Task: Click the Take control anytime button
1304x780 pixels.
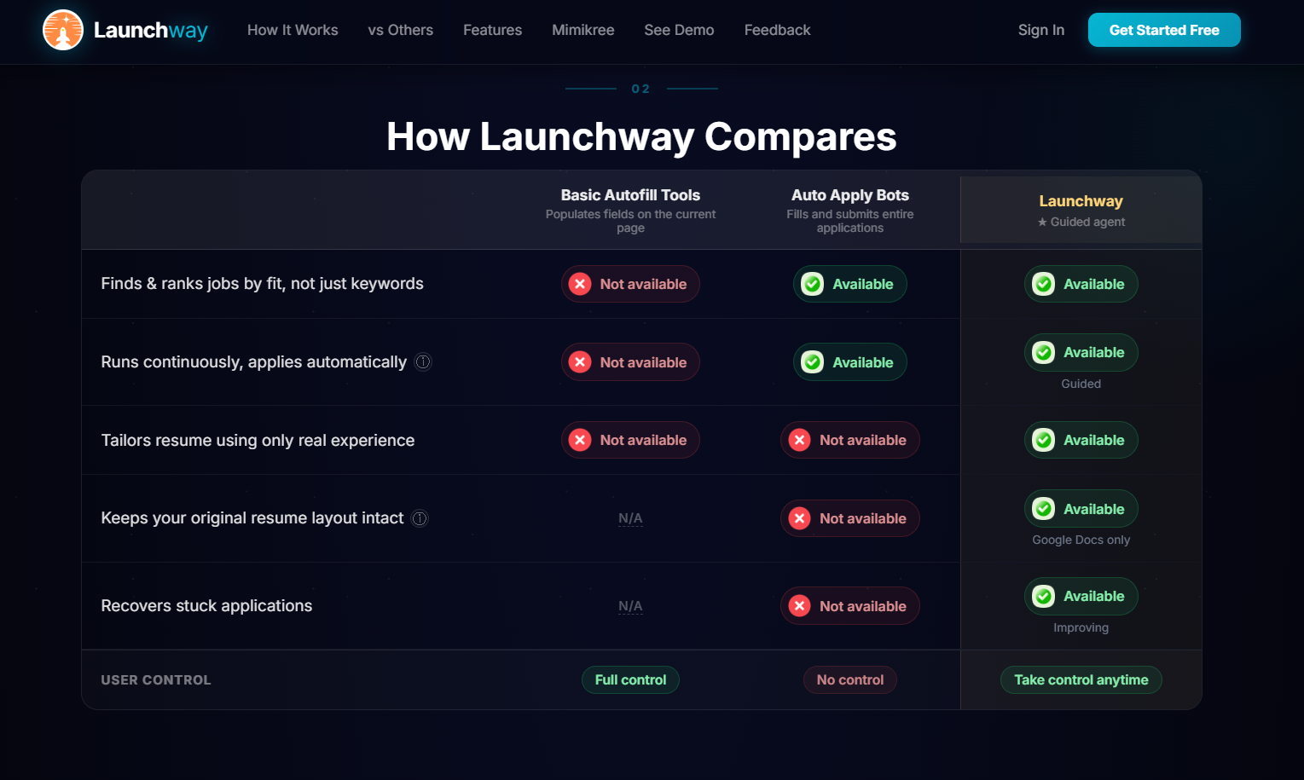Action: [1081, 679]
